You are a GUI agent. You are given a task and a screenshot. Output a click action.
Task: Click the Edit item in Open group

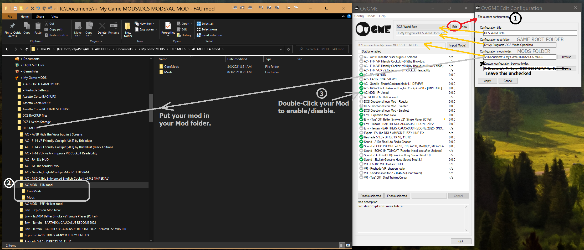tap(182, 29)
